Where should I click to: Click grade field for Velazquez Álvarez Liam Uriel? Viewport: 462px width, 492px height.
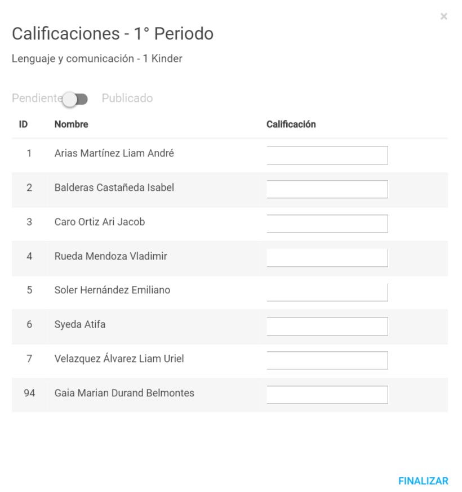(327, 360)
